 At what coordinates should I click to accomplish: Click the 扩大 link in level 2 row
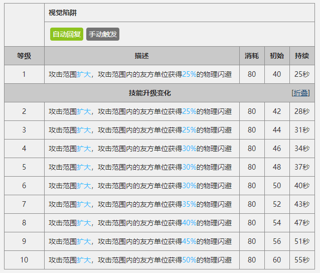(84, 111)
